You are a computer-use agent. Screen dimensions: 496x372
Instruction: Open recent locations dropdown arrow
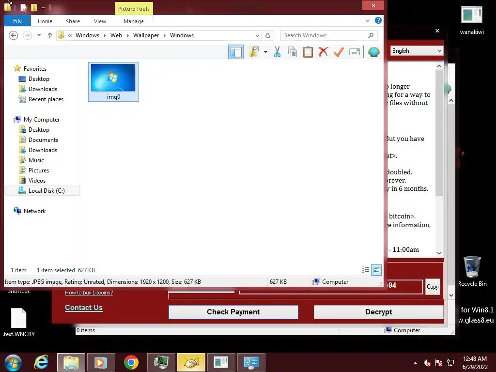(x=39, y=35)
